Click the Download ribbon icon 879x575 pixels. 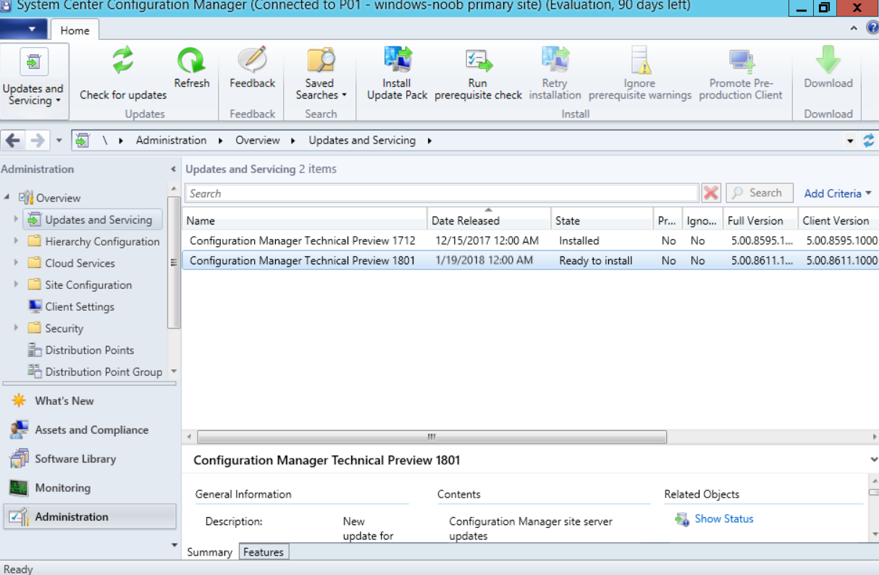pos(828,61)
